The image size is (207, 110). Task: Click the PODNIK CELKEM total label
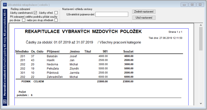[x=33, y=82]
